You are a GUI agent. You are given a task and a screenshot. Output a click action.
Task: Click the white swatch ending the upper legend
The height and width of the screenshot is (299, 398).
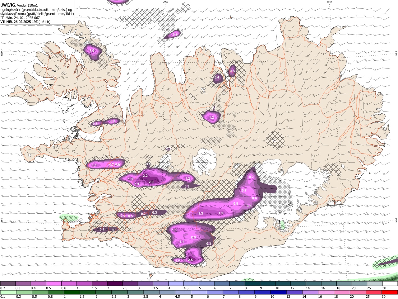[x=390, y=283]
